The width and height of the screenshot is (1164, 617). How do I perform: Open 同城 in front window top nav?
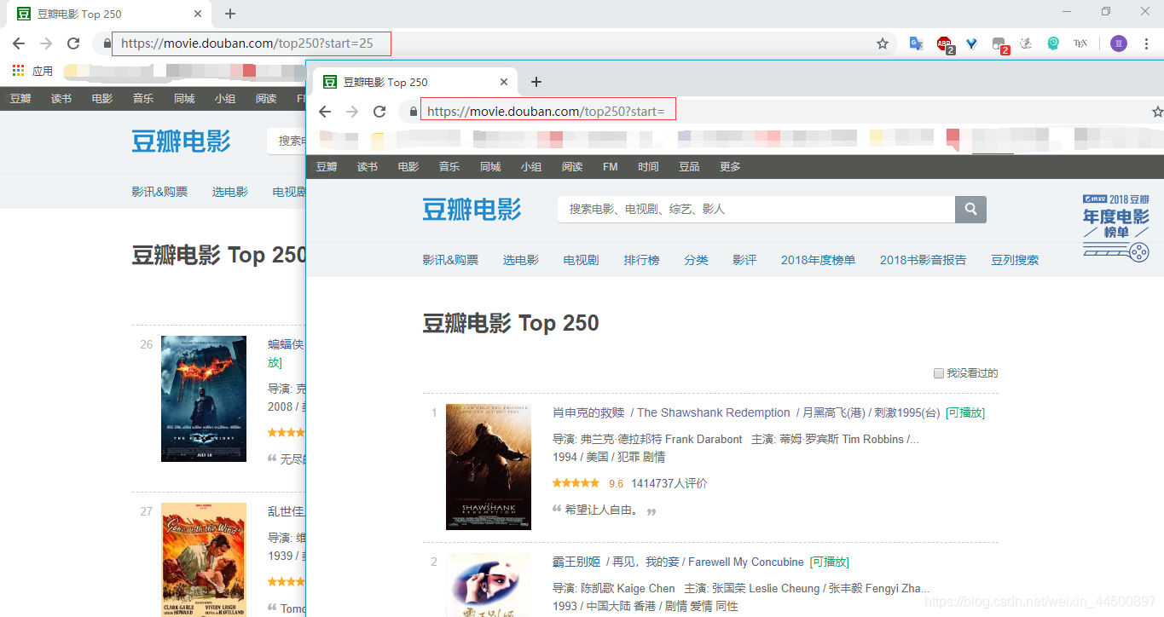click(x=490, y=167)
